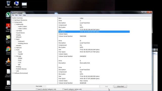
Task: Select the highlighted Free Space row
Action: (x=94, y=32)
